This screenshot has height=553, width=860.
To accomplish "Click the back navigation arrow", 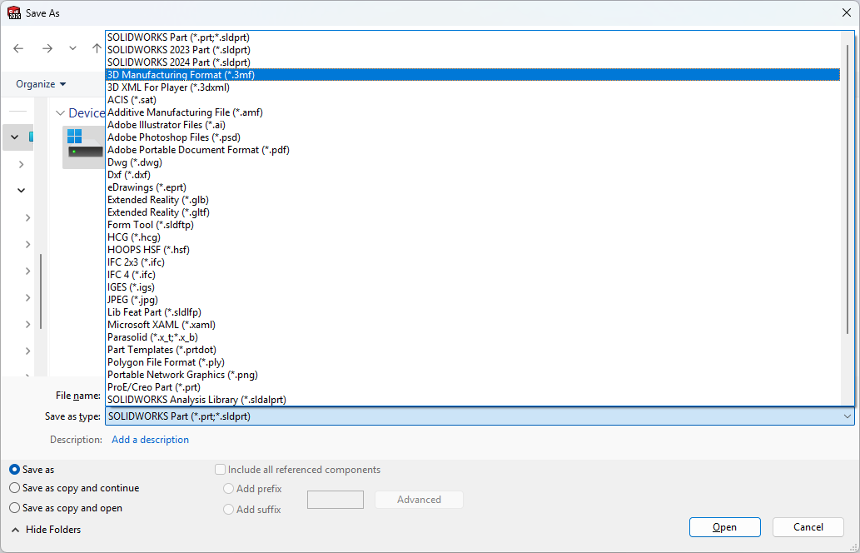I will pyautogui.click(x=18, y=48).
